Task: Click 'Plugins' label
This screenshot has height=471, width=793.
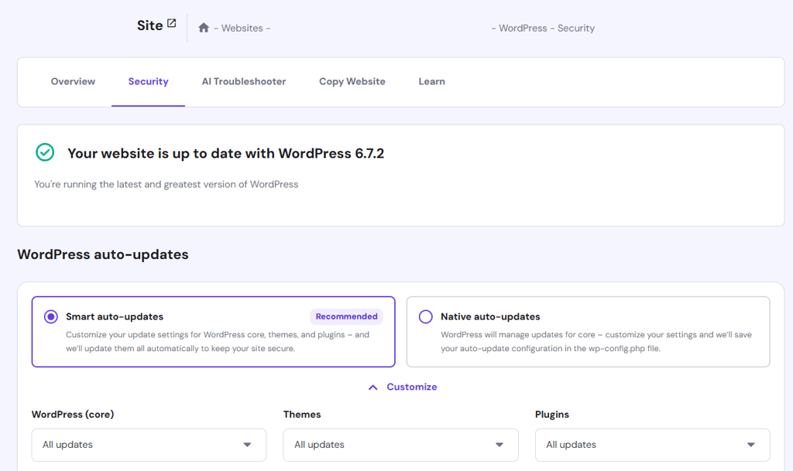Action: pyautogui.click(x=551, y=415)
